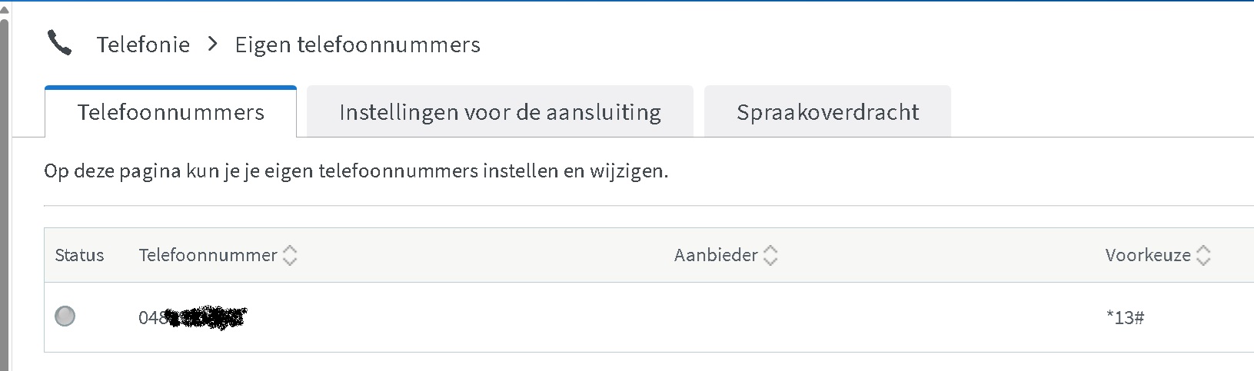Click the Voorkeuze column header label

tap(1148, 255)
